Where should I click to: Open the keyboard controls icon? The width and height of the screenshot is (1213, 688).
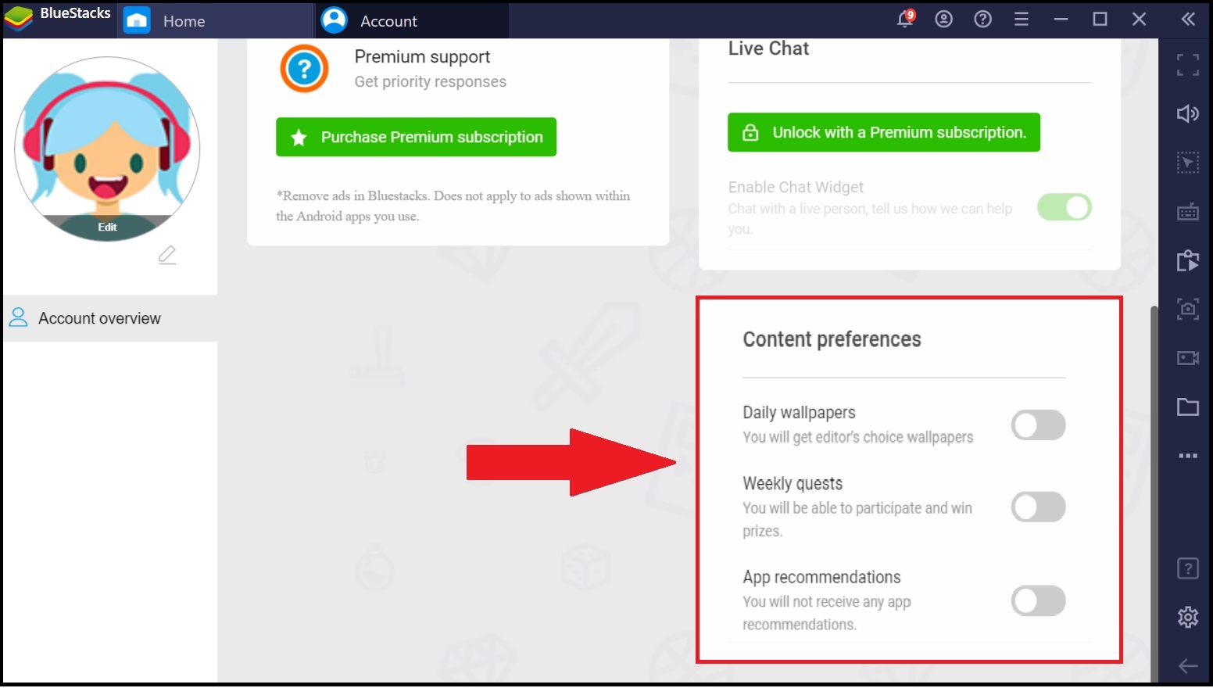coord(1188,212)
